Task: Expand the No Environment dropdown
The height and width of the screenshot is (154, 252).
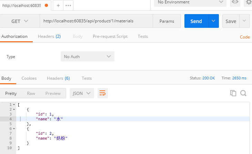Action: (190, 2)
